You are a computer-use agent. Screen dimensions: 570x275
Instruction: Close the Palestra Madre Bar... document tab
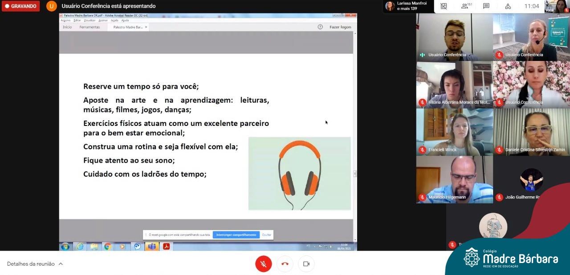pyautogui.click(x=146, y=27)
